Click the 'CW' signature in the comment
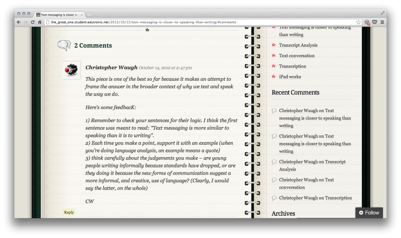The width and height of the screenshot is (401, 238). coord(90,202)
